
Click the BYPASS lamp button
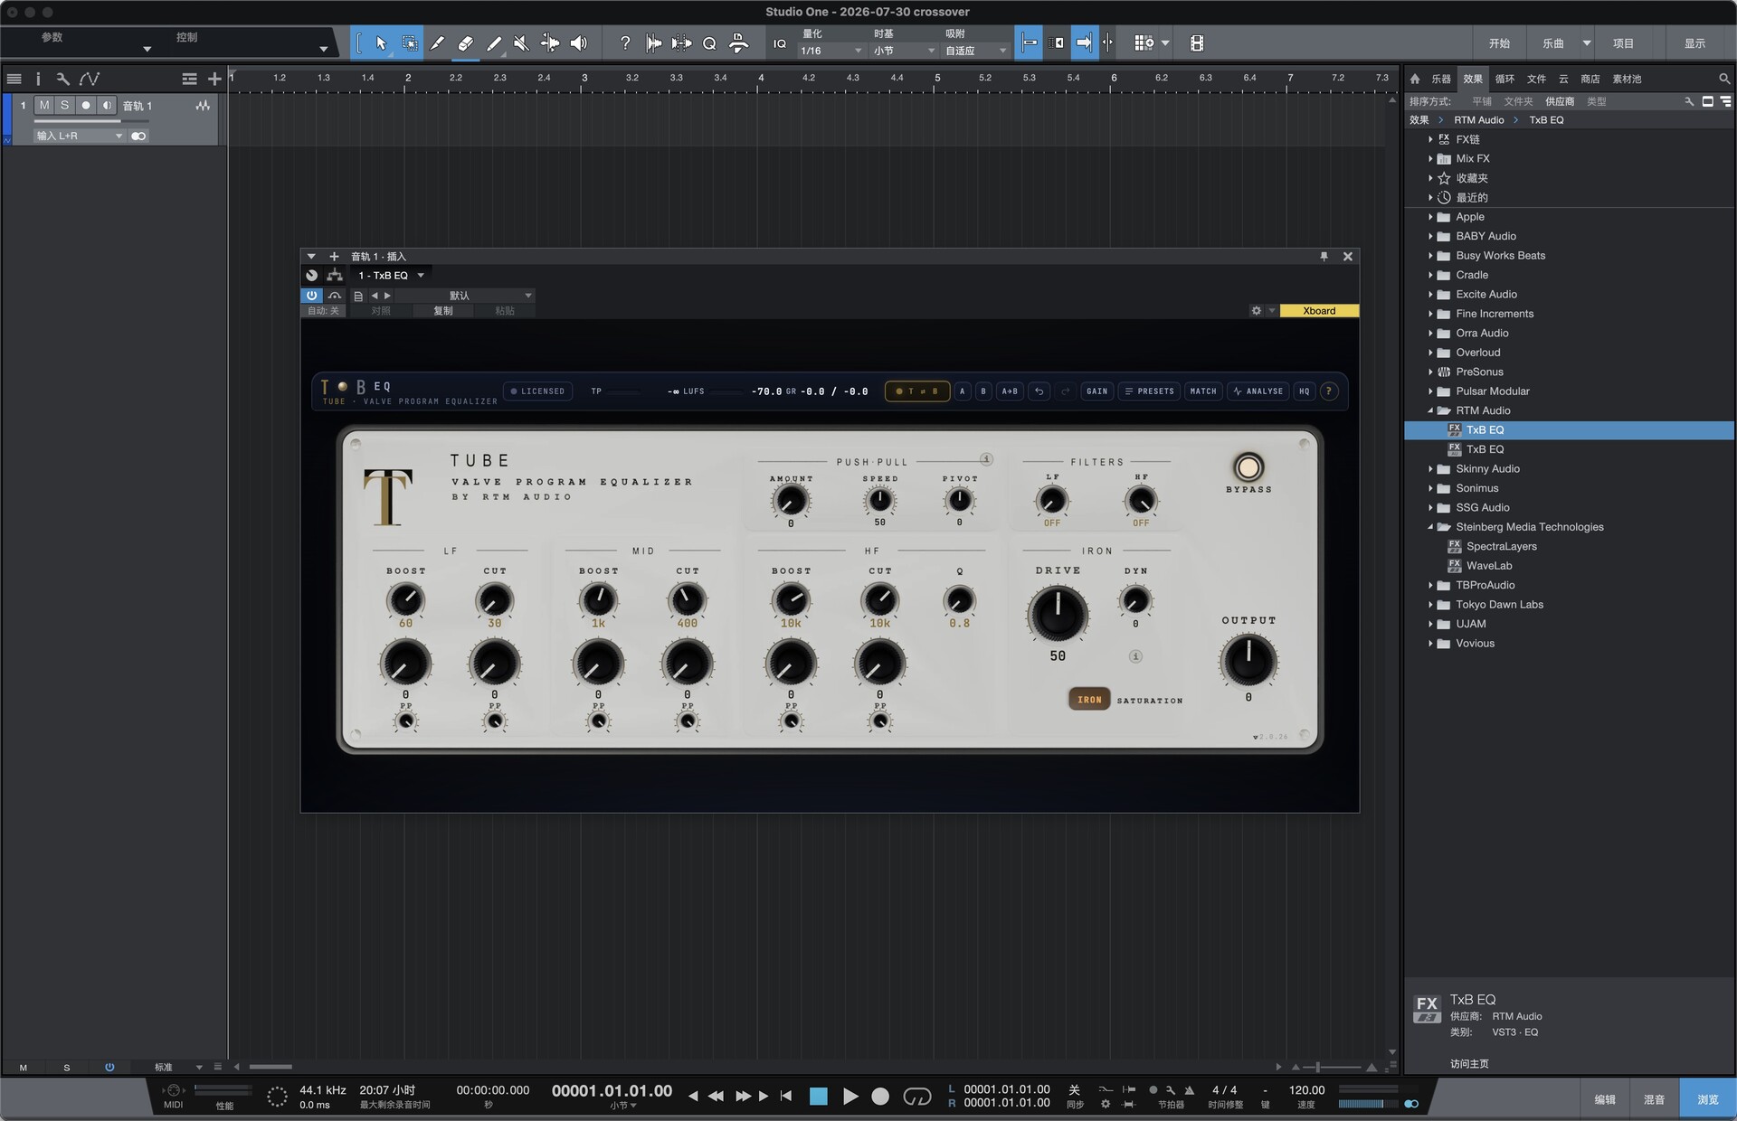[x=1248, y=467]
